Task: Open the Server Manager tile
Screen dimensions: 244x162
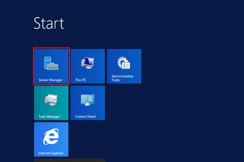Action: pos(51,66)
